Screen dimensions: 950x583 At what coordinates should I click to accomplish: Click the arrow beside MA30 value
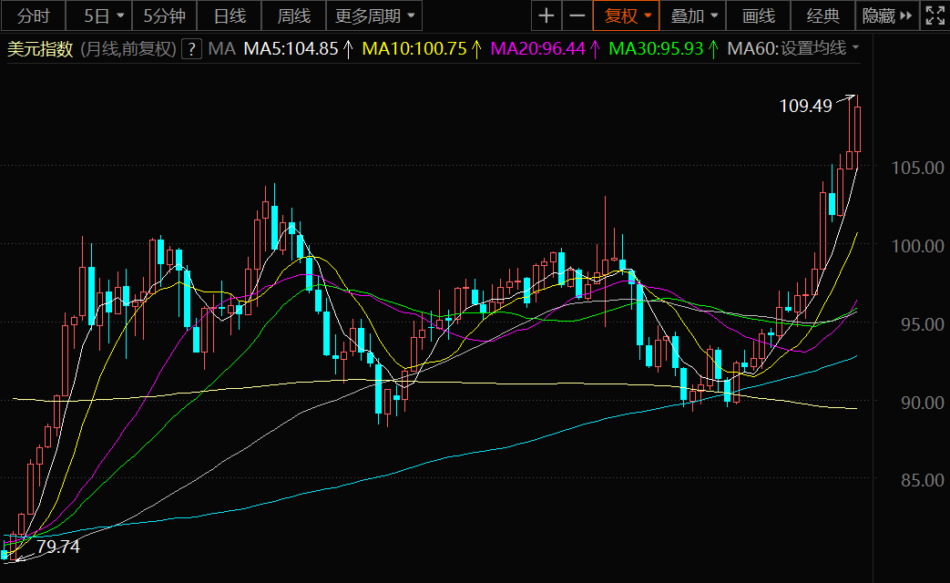[x=712, y=49]
